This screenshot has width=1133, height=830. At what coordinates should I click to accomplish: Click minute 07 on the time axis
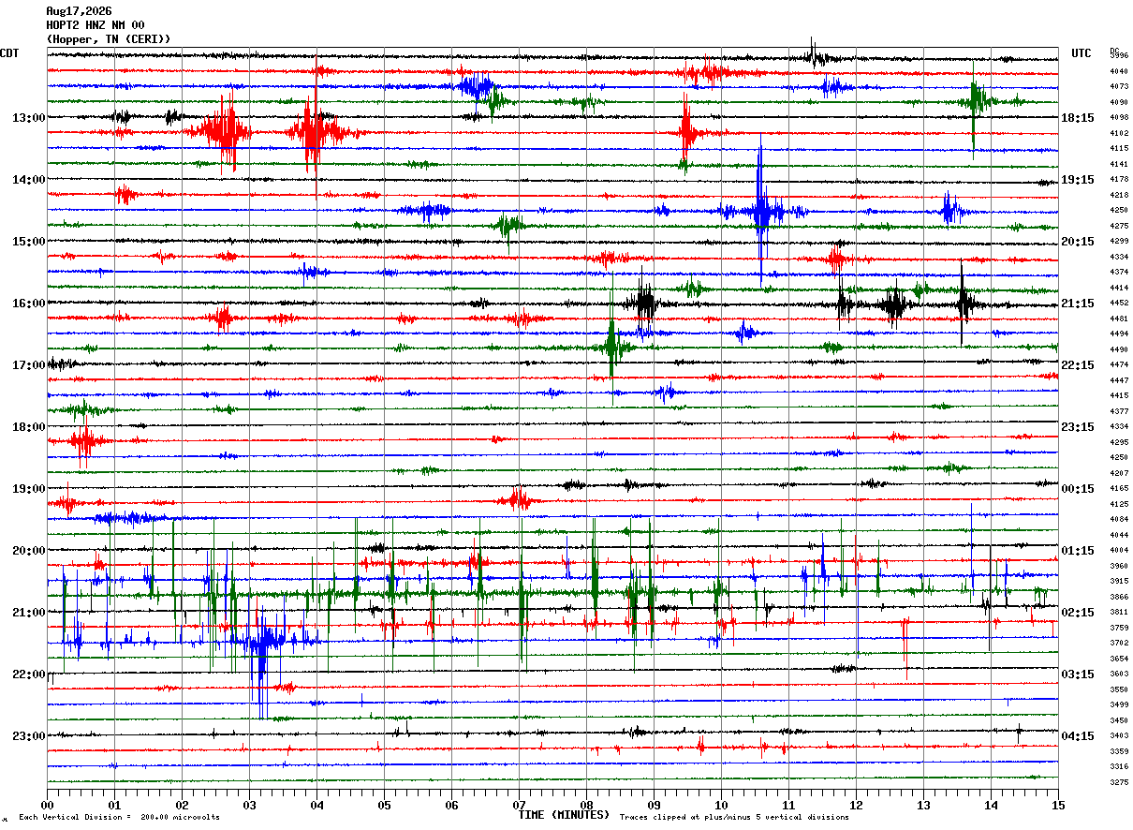point(520,805)
